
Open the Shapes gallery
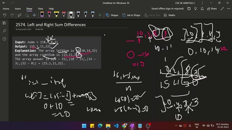point(112,15)
